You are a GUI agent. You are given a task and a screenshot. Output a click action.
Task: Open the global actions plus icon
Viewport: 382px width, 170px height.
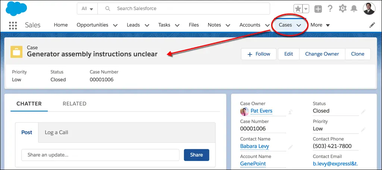(x=318, y=9)
